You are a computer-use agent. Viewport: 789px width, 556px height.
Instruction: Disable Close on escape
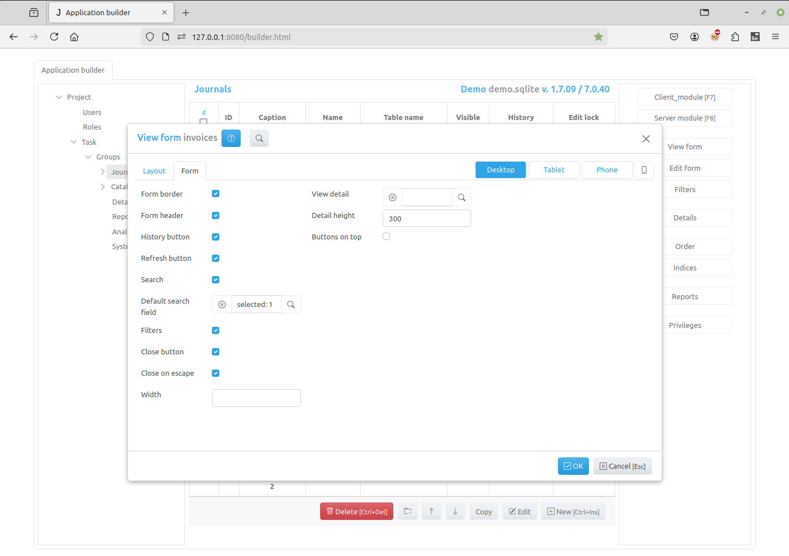pyautogui.click(x=215, y=373)
